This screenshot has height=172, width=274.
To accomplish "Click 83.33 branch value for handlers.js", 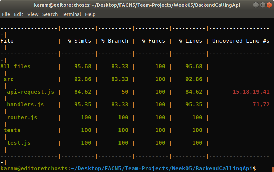I will 120,105.
